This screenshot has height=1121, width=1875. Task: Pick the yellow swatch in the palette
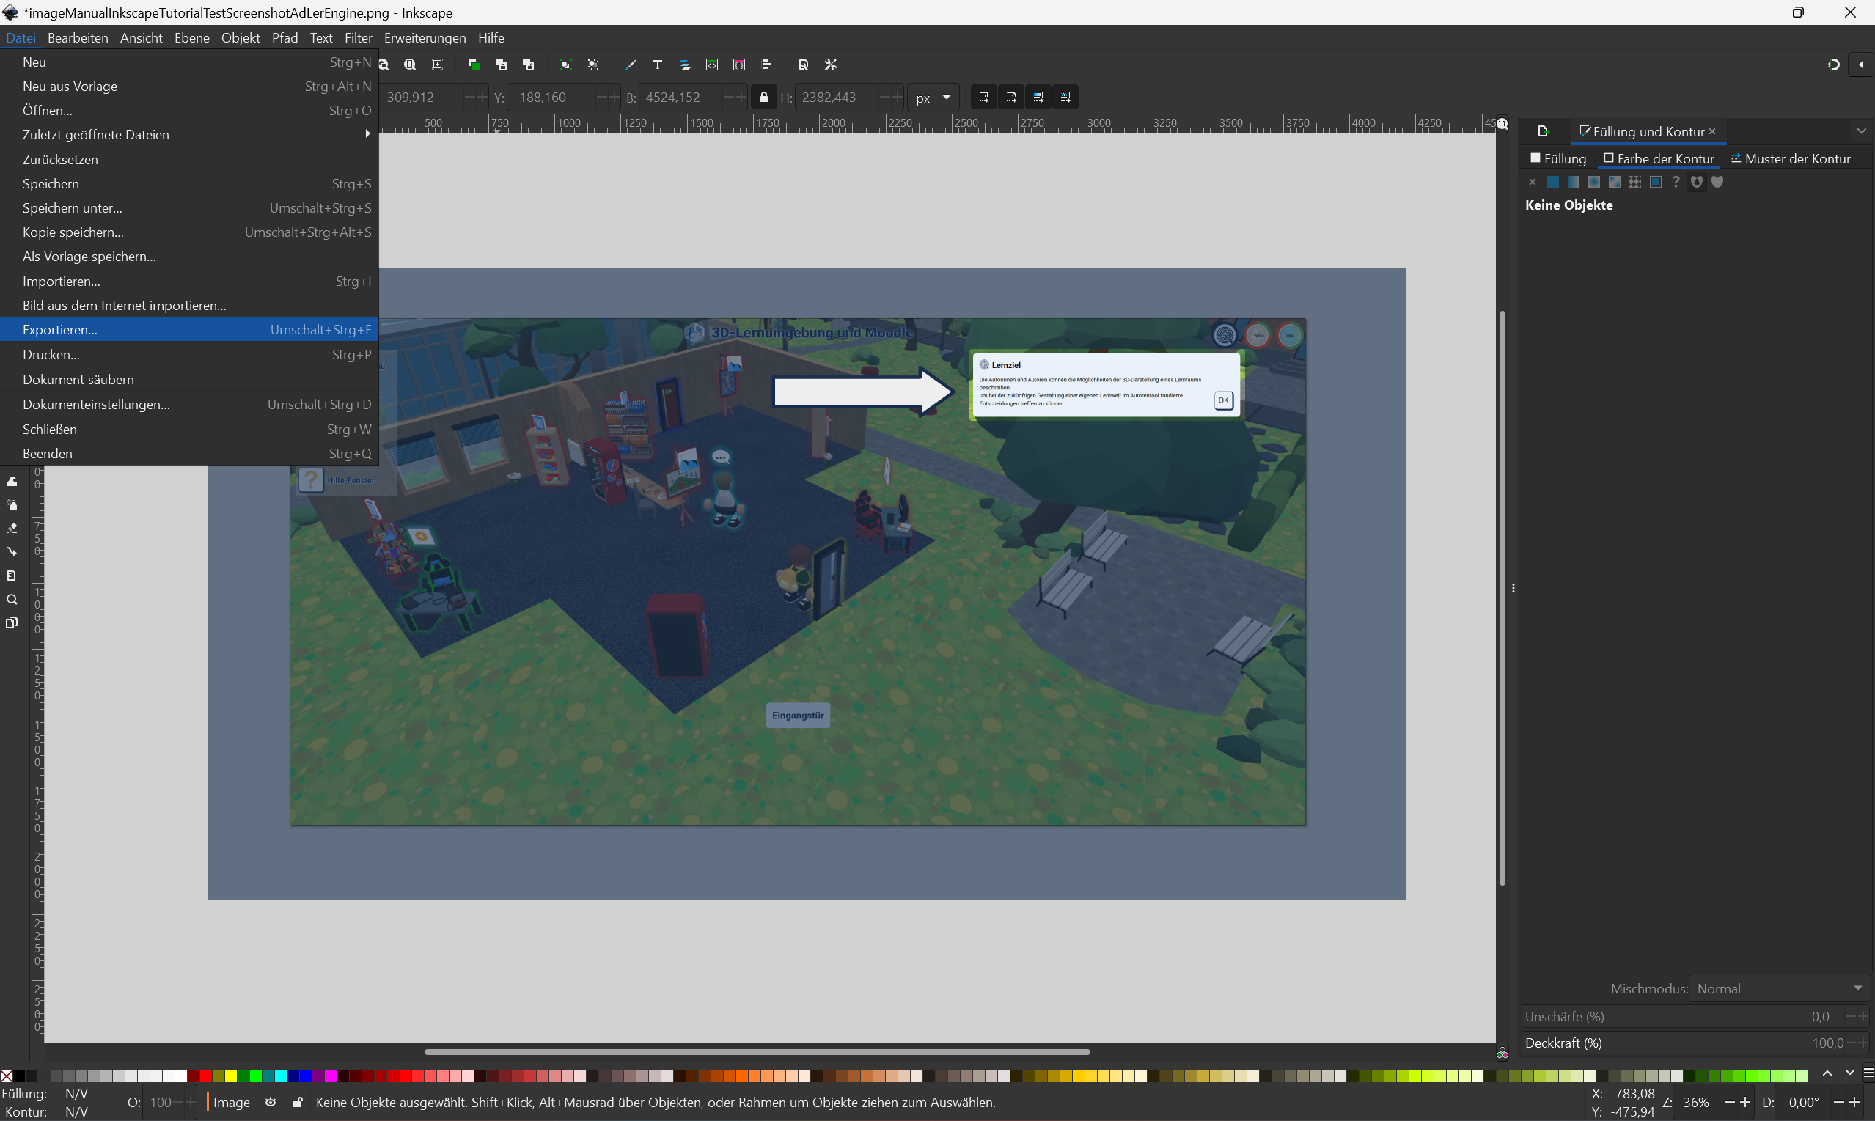[231, 1076]
